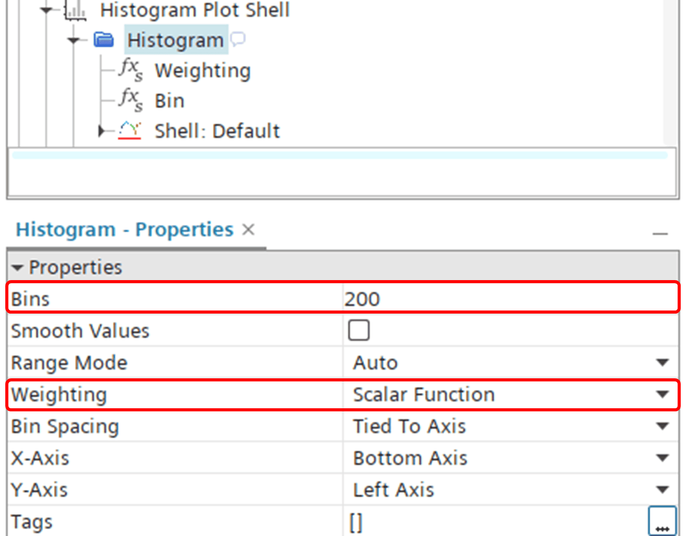Collapse the Properties section header
The image size is (686, 536).
pos(18,267)
